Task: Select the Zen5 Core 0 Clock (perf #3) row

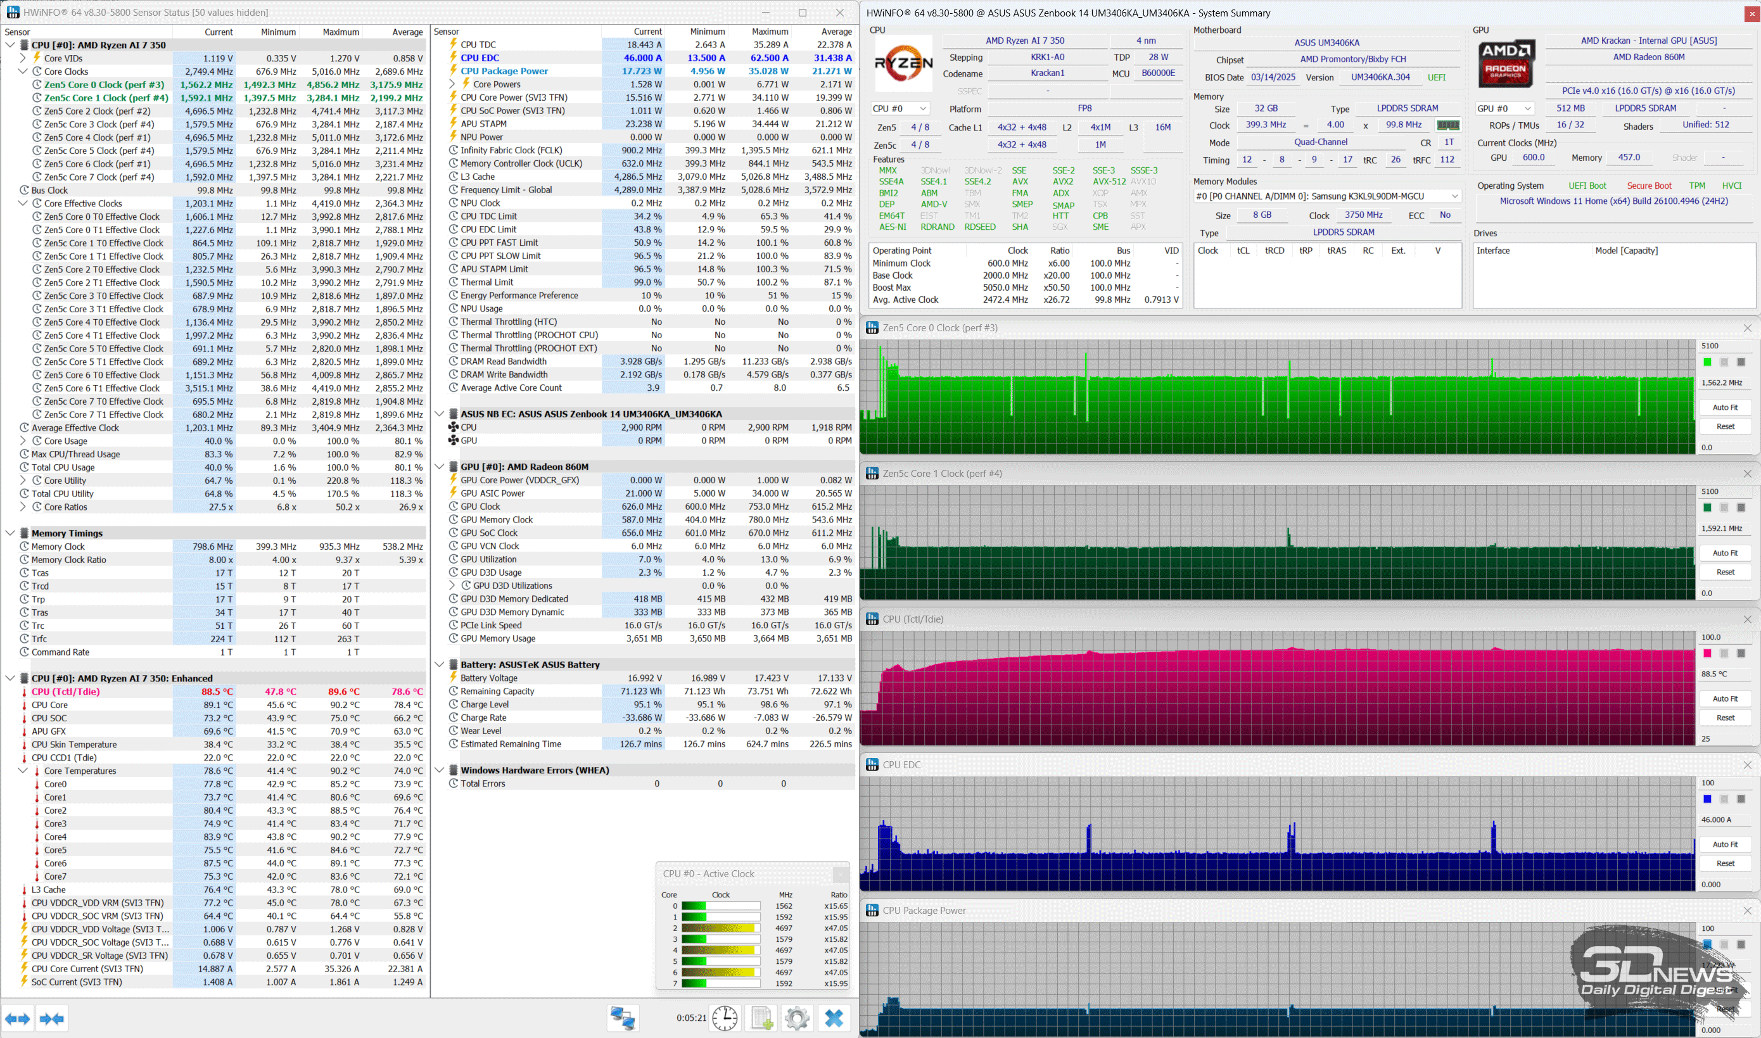Action: point(221,85)
